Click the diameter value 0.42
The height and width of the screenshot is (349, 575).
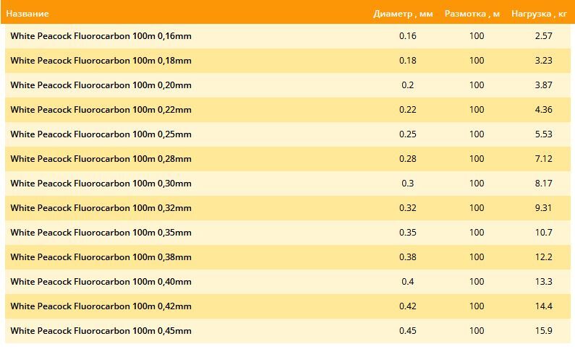coord(408,306)
